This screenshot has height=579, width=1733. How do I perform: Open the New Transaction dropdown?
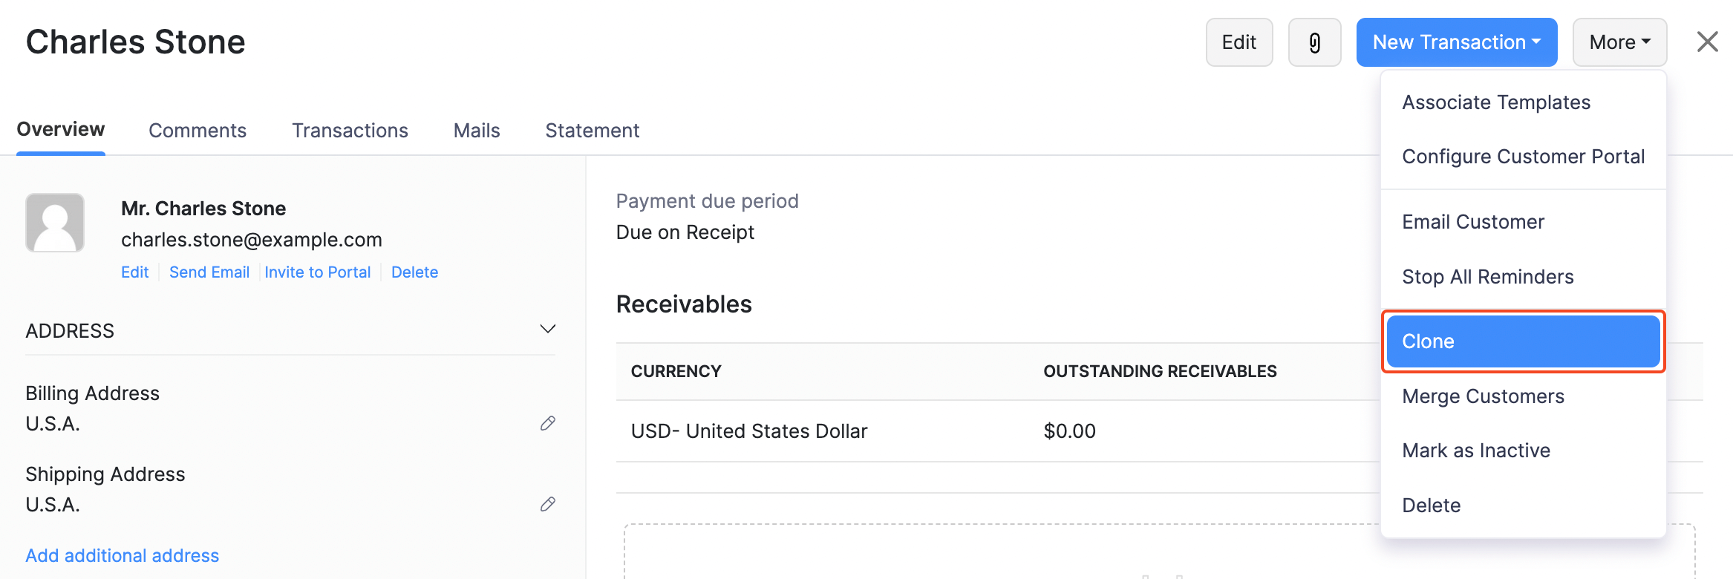[x=1456, y=42]
